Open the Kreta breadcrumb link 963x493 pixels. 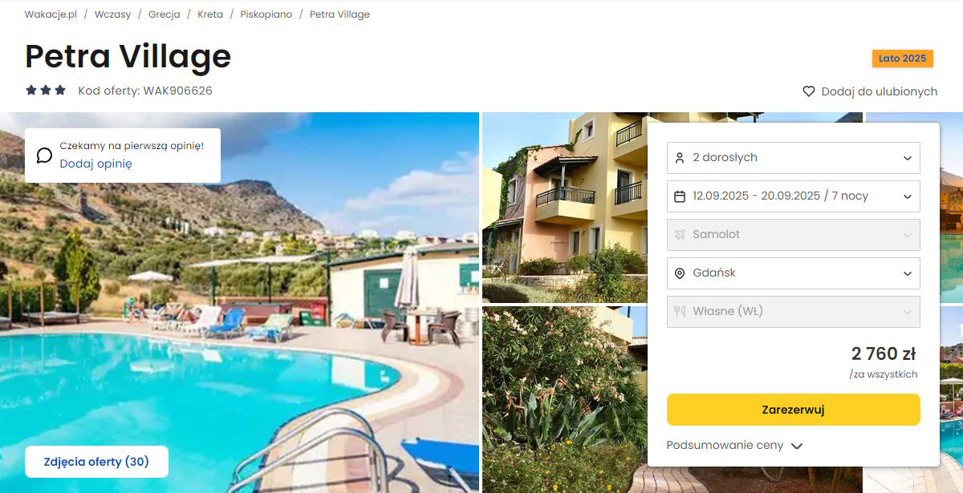[210, 14]
